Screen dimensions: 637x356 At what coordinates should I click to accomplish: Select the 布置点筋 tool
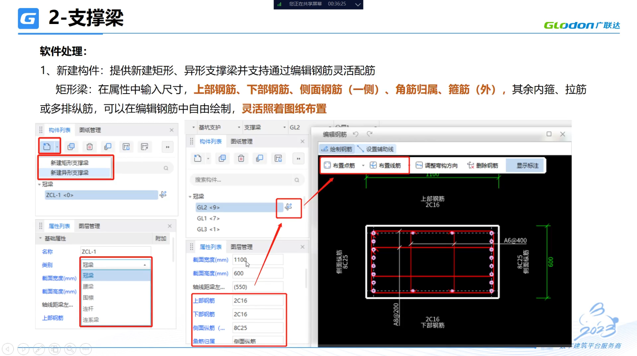(x=340, y=165)
